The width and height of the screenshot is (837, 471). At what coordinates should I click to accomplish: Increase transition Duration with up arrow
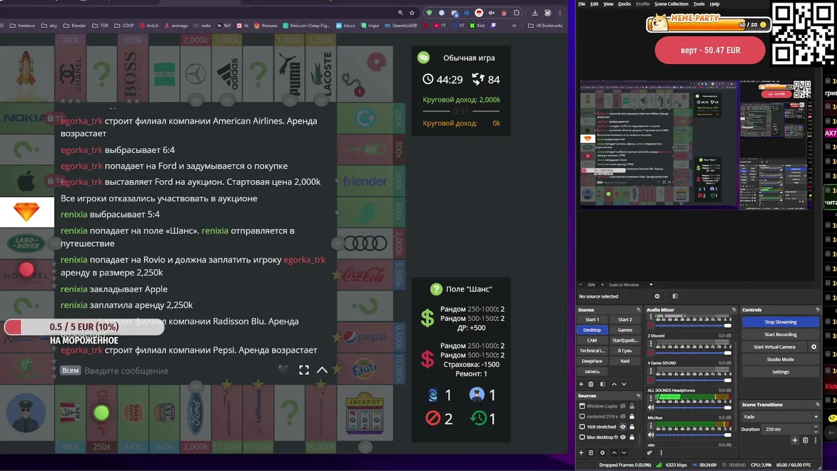click(816, 427)
